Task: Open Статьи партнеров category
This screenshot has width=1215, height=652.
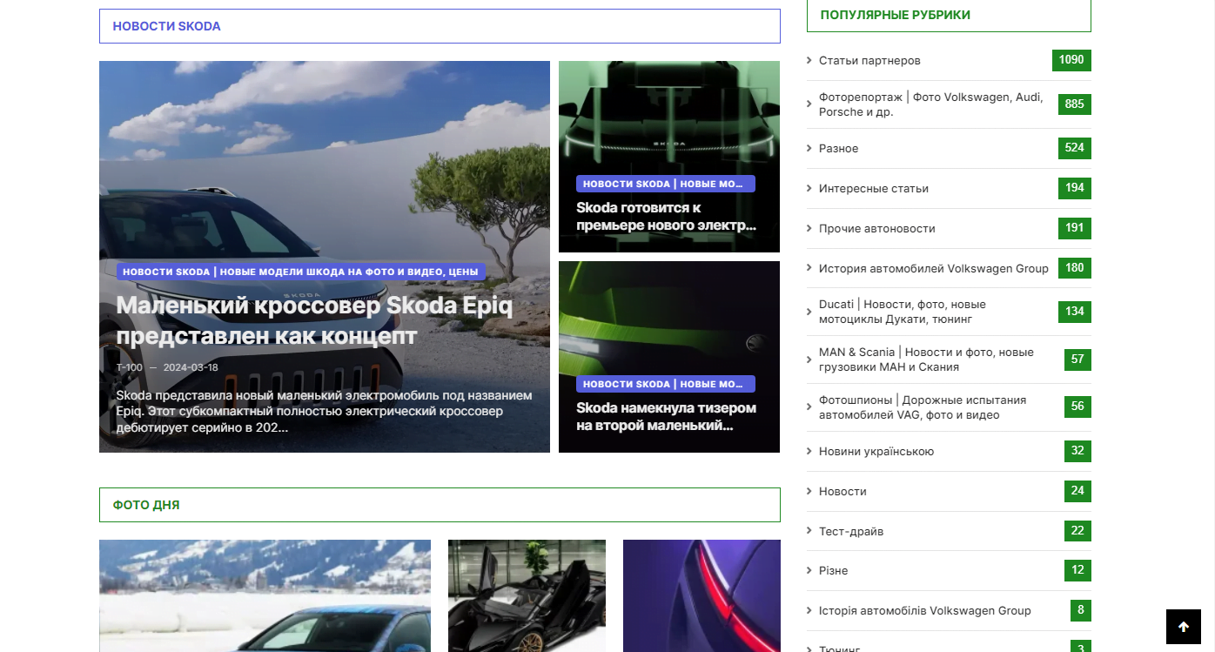Action: pos(869,61)
